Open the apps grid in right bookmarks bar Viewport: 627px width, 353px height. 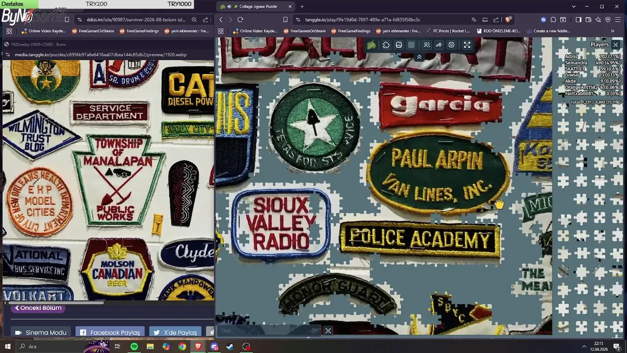click(221, 31)
